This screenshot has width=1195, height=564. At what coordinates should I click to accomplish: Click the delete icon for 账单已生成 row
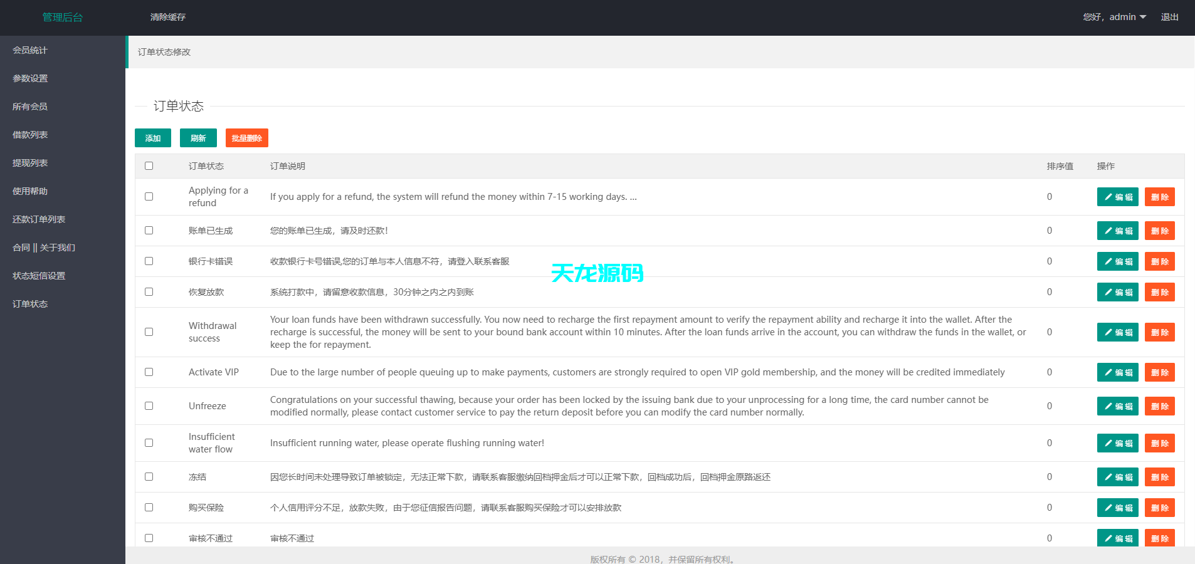(x=1159, y=230)
